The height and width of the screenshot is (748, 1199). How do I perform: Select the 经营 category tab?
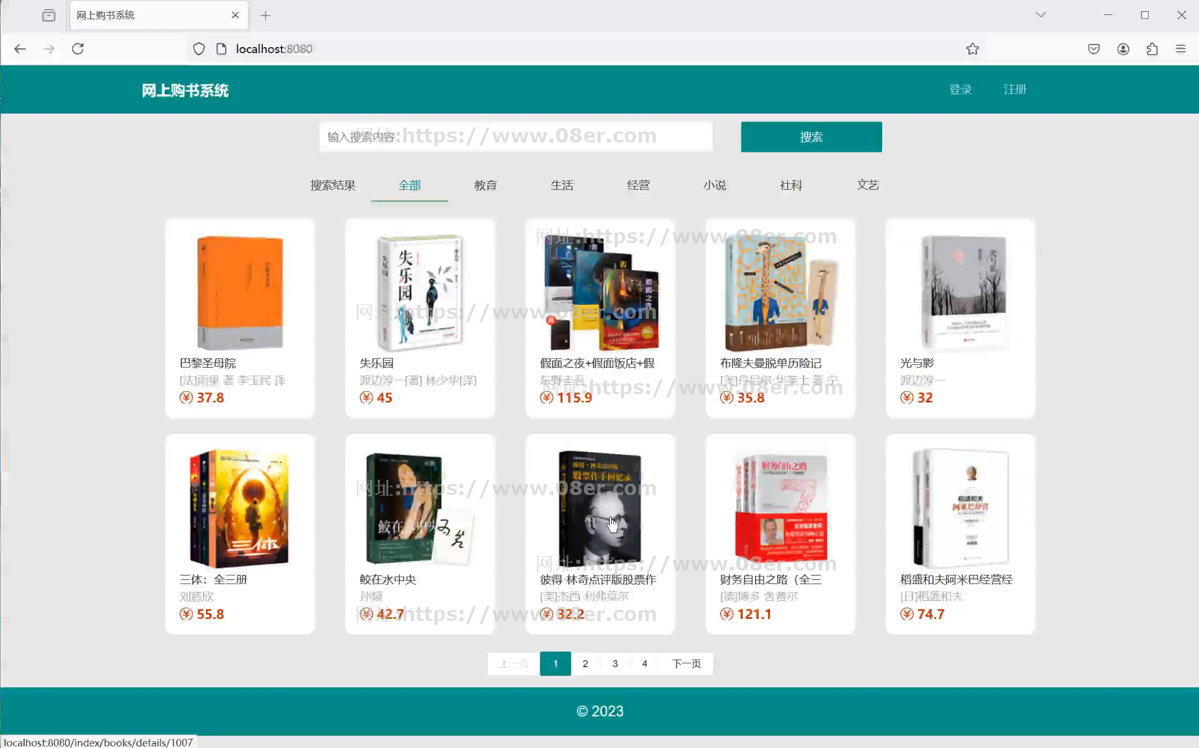click(x=639, y=185)
